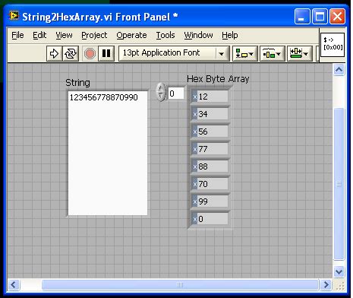Open the Tools menu
The image size is (353, 298).
[165, 35]
